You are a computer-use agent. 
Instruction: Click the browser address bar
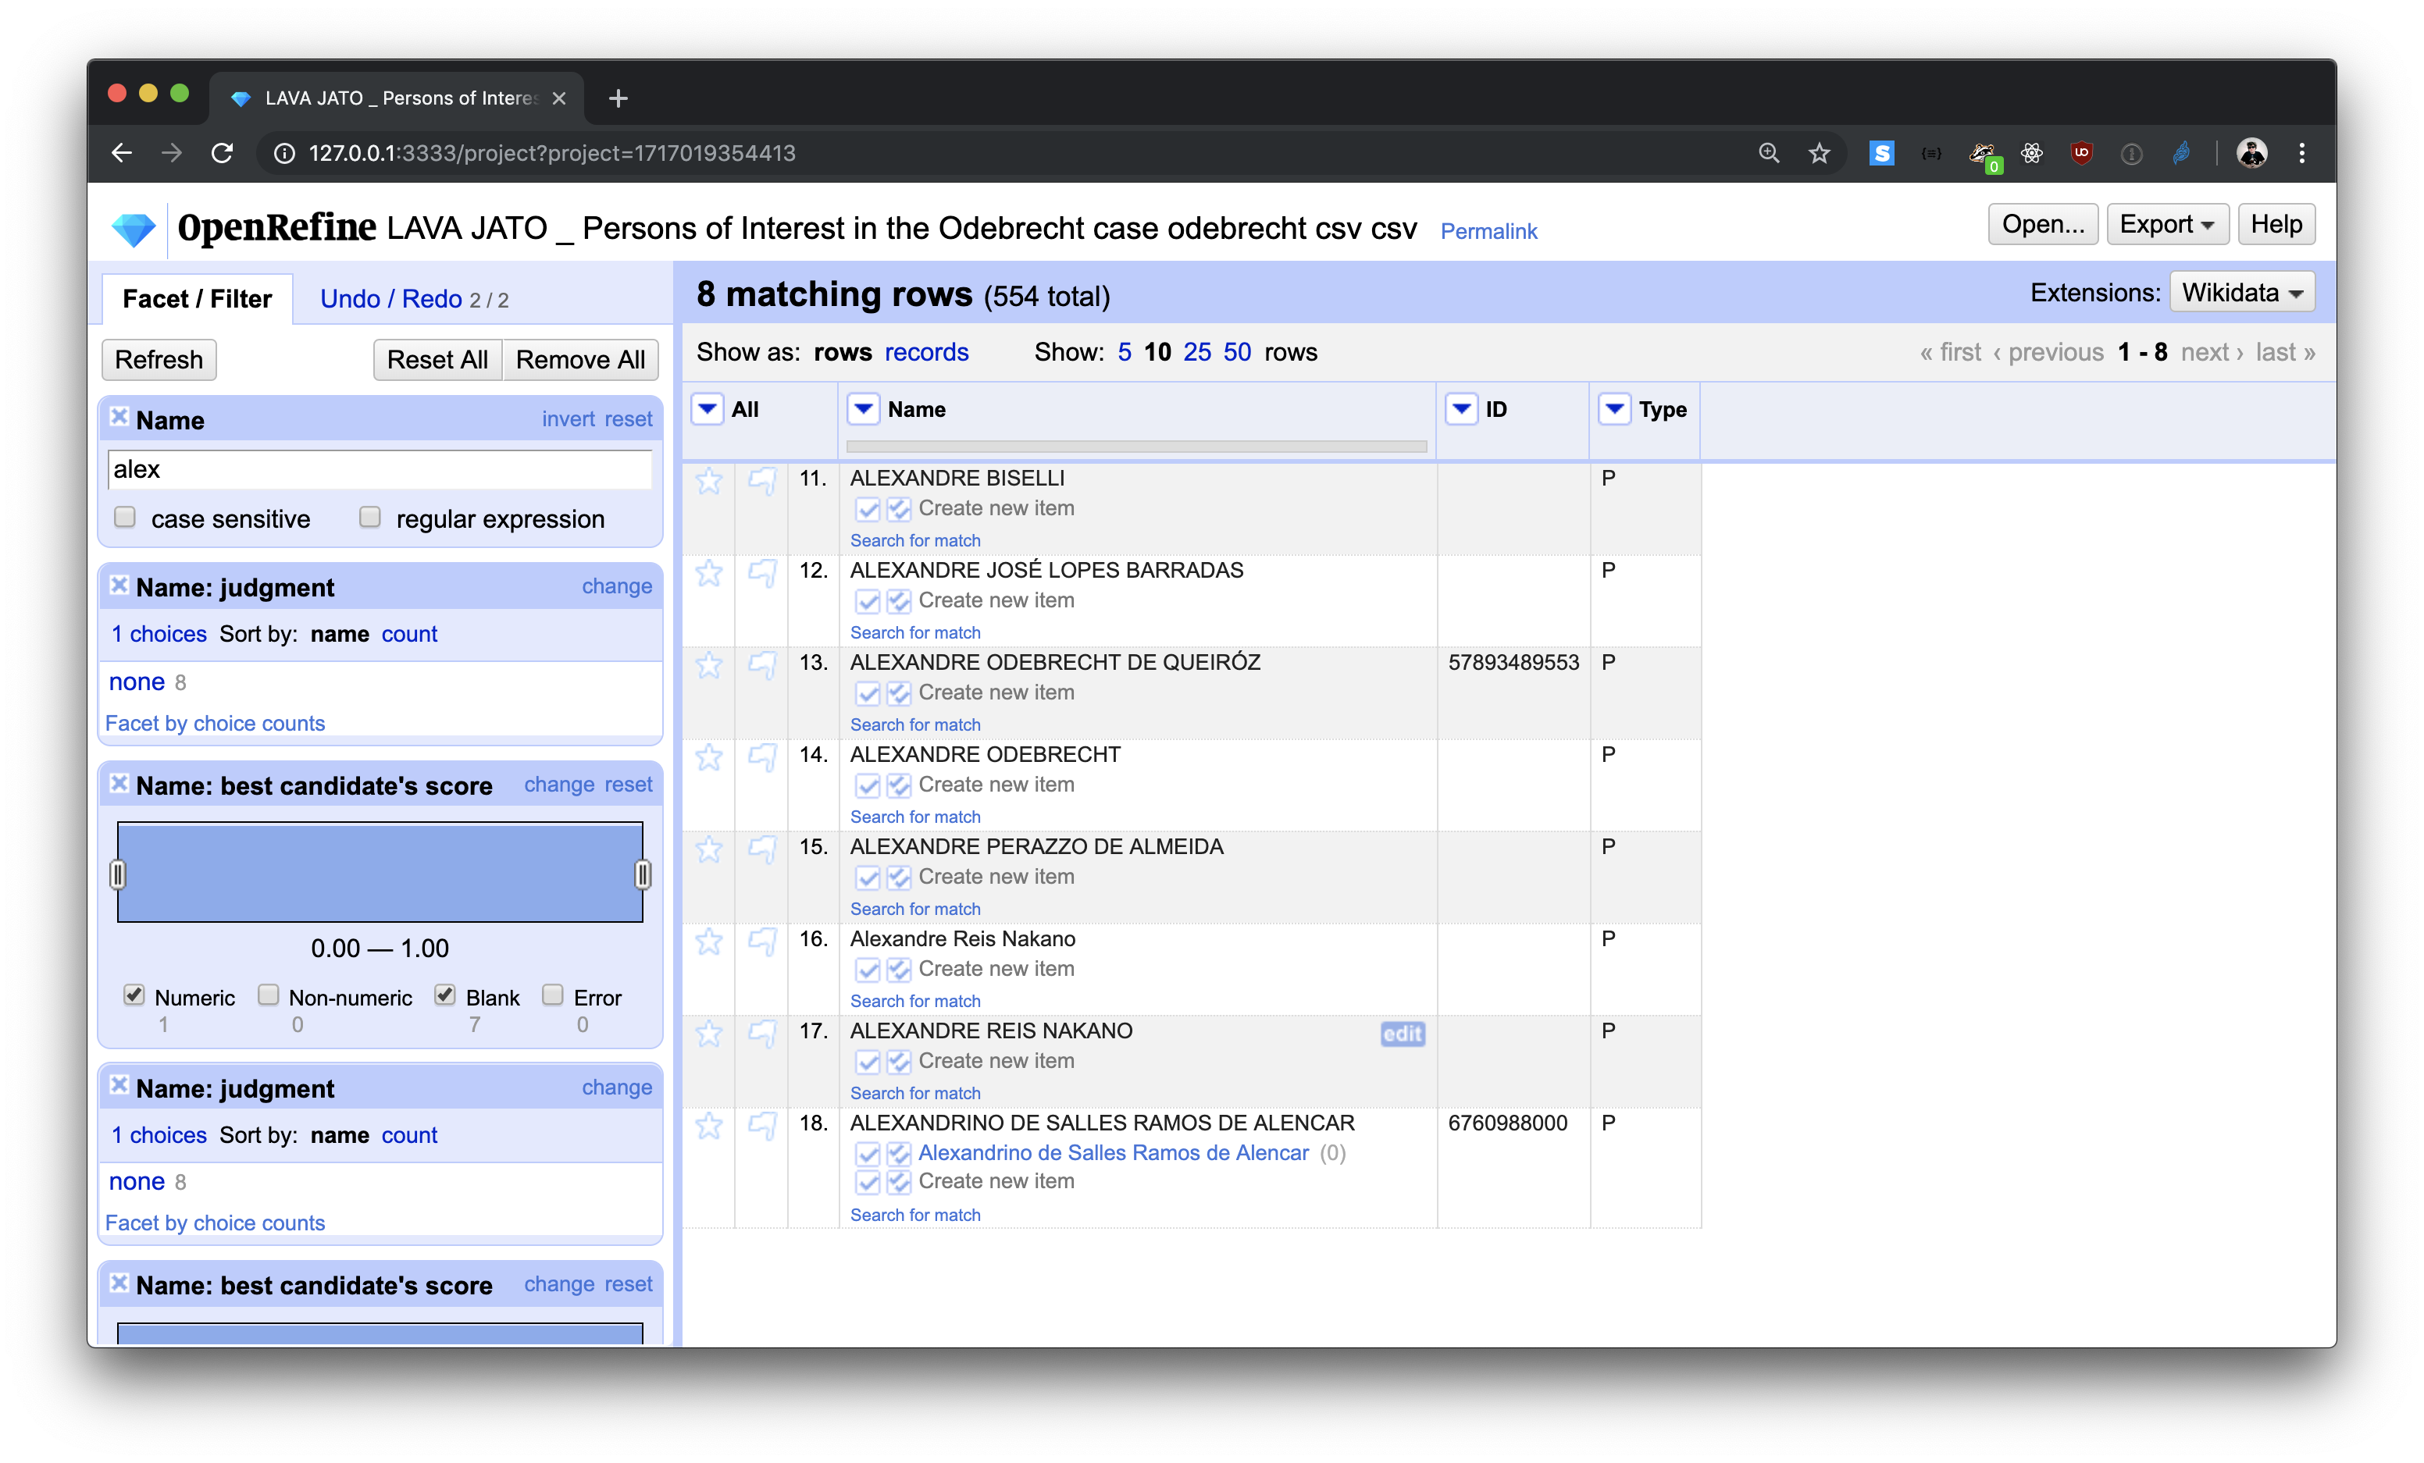tap(1003, 153)
